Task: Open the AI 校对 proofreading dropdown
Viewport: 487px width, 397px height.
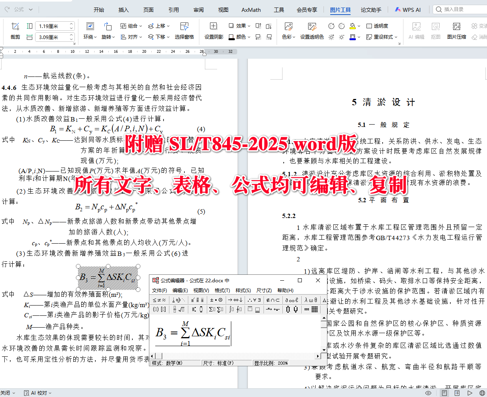Action: click(x=38, y=393)
